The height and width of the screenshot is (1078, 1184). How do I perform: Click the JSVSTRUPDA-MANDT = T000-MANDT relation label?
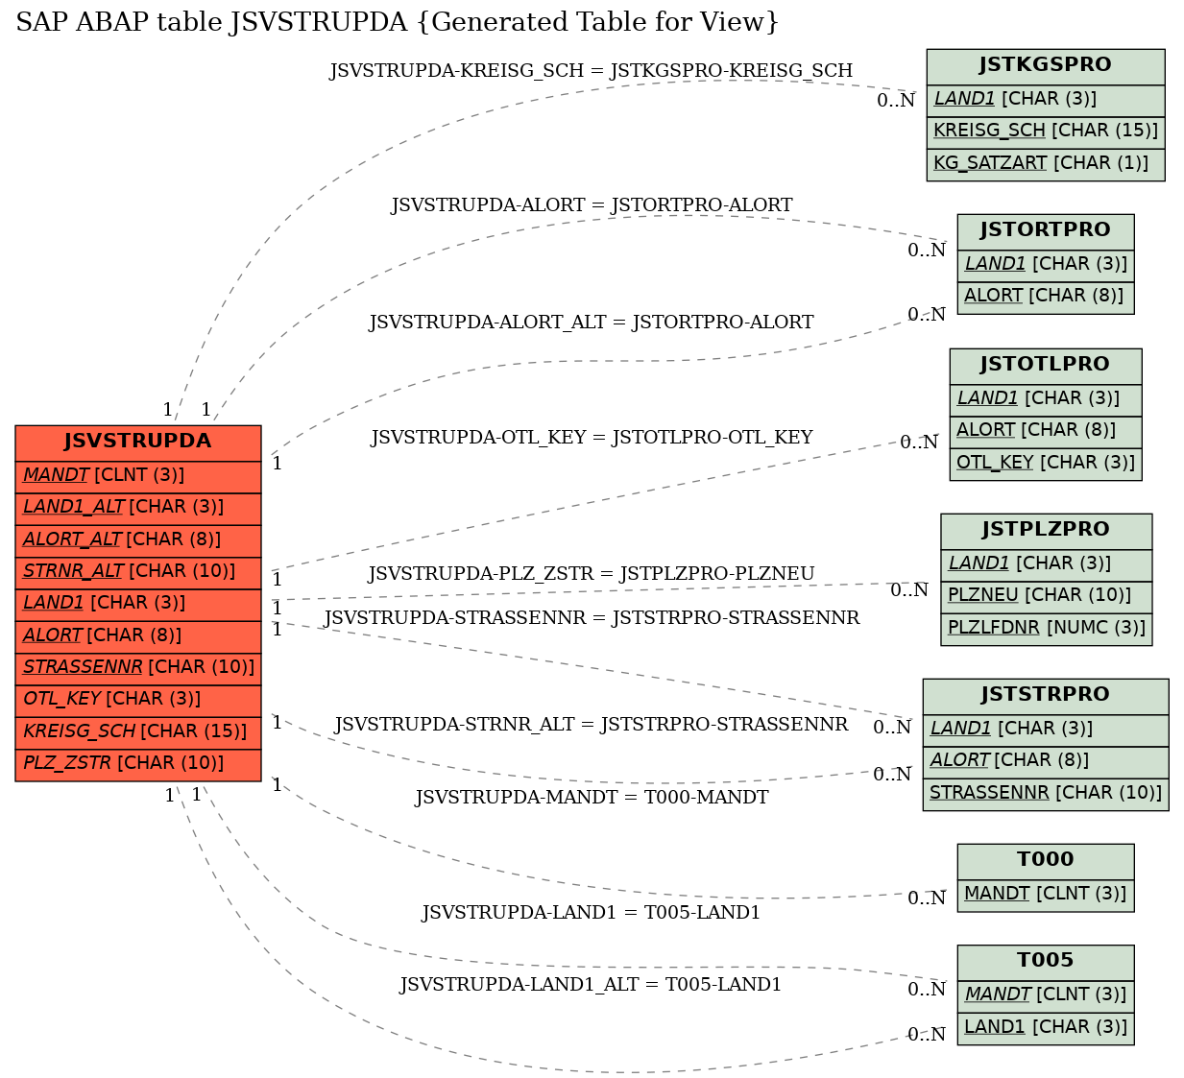click(x=592, y=798)
